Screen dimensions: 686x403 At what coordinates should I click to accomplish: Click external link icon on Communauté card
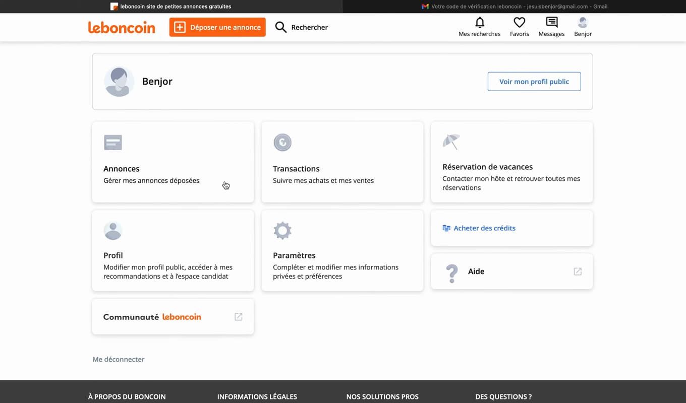click(x=239, y=317)
